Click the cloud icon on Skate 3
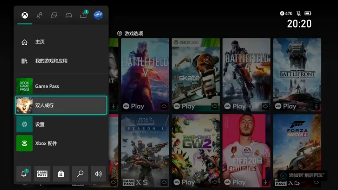Screen dimensions: 338x190 point(215,106)
